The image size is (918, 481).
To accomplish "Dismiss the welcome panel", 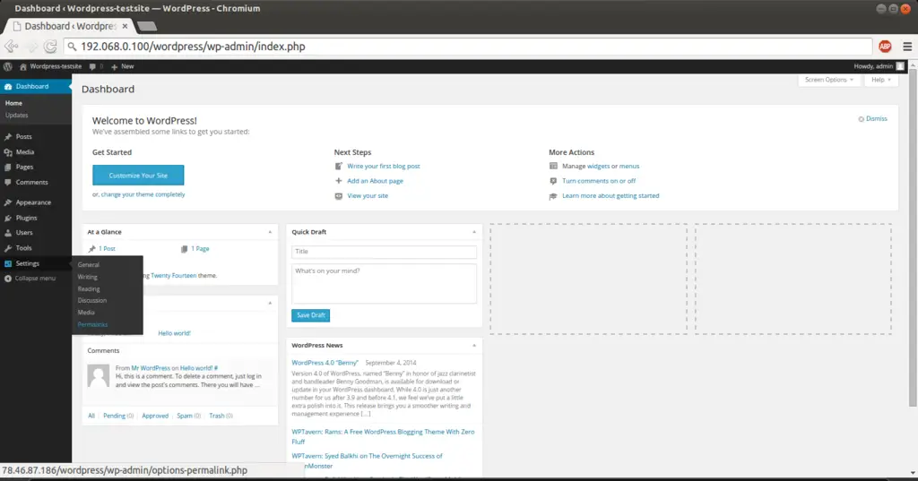I will (873, 119).
